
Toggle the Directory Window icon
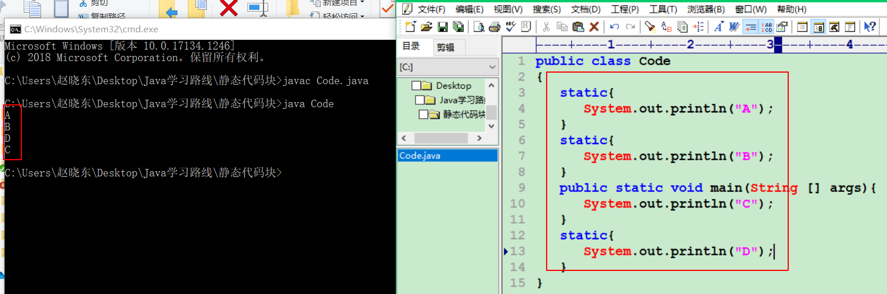click(818, 27)
